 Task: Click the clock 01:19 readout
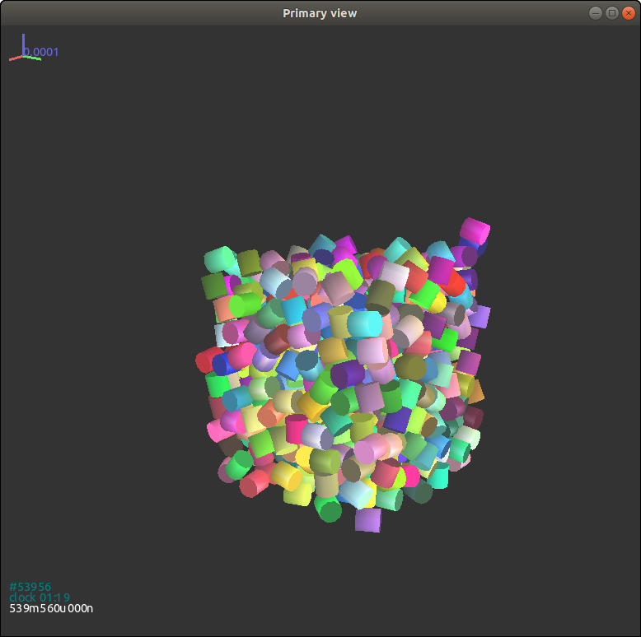pyautogui.click(x=40, y=597)
